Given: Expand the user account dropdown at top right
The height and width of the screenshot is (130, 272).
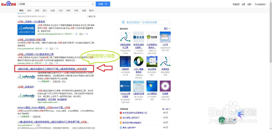Looking at the screenshot, I should pos(261,4).
